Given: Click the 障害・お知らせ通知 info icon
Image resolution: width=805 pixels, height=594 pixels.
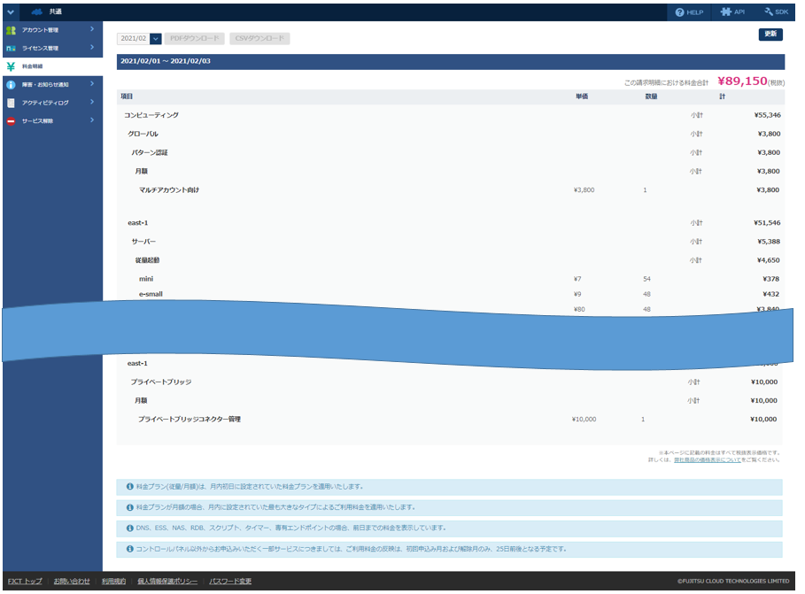Looking at the screenshot, I should pos(11,85).
